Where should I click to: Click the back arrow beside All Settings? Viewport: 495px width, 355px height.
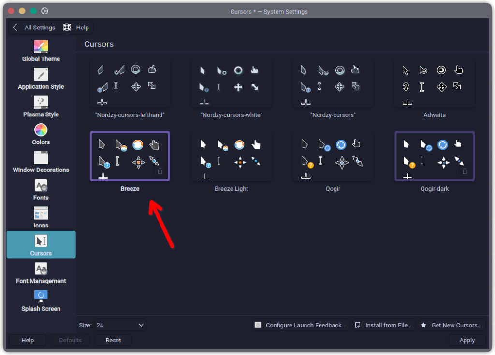coord(15,28)
